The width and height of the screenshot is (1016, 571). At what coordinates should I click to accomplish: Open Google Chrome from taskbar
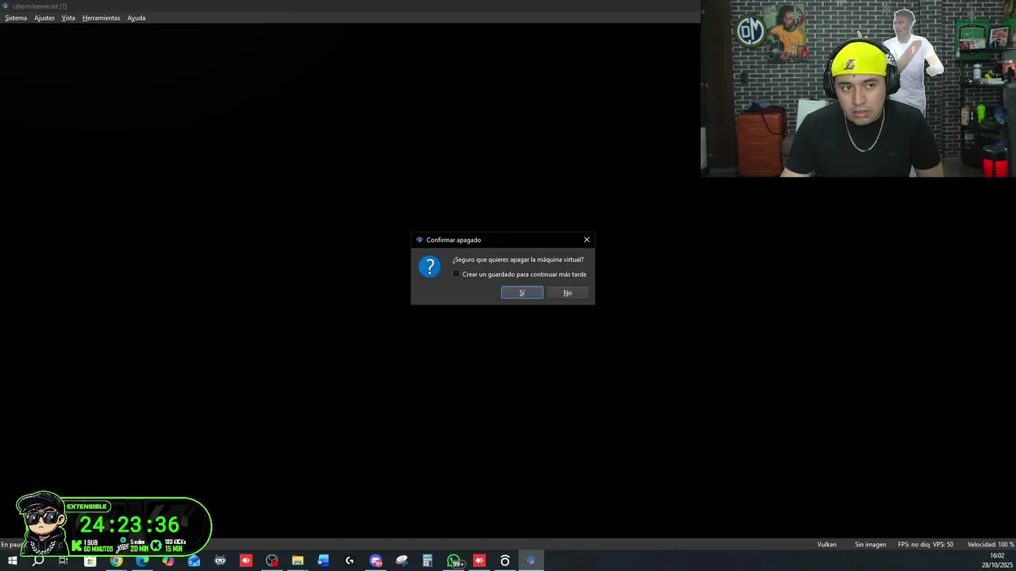[x=116, y=561]
